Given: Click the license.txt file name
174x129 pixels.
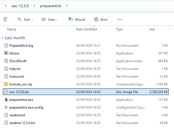Looking at the screenshot, I should (17, 77).
